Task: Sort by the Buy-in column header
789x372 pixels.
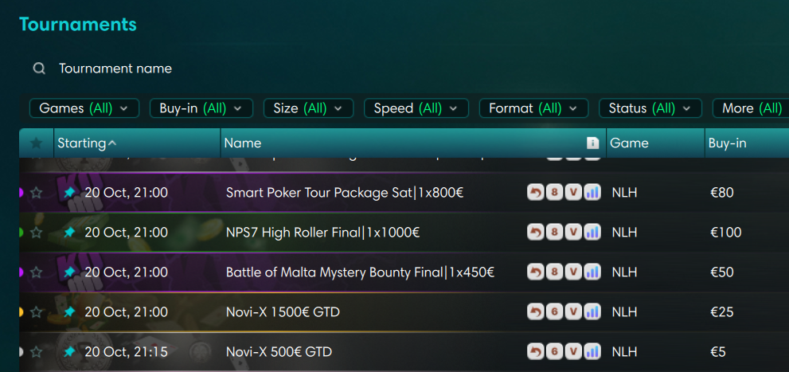Action: [x=727, y=143]
